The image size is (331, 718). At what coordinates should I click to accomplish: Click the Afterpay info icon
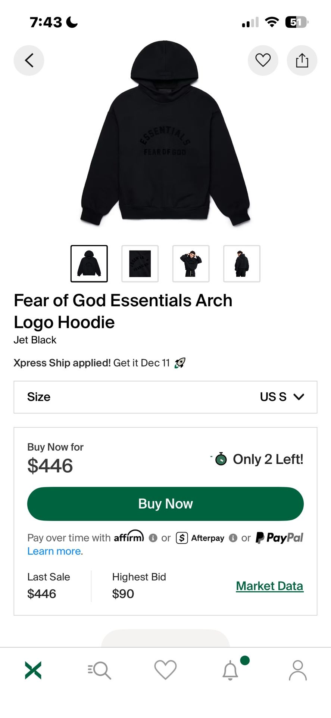[233, 538]
